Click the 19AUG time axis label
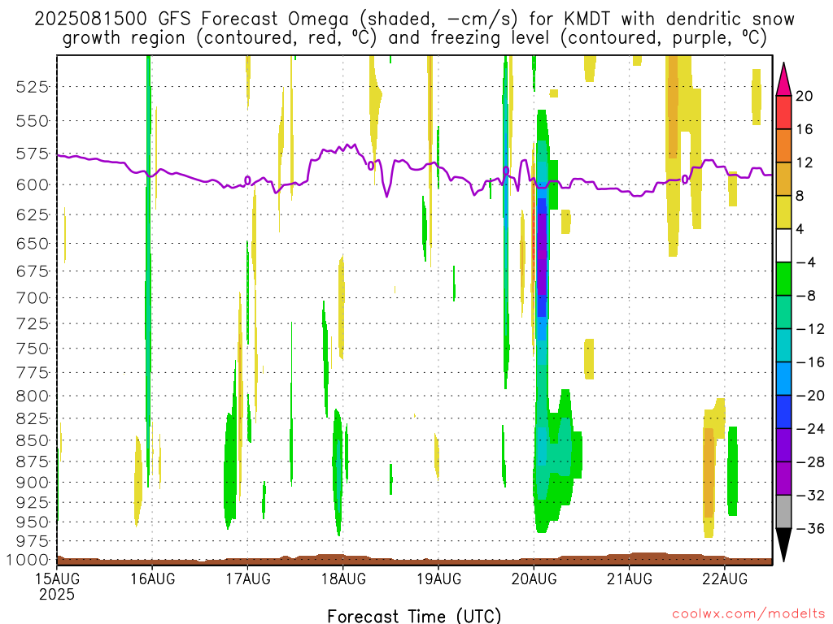Screen dimensions: 833x624 click(438, 578)
